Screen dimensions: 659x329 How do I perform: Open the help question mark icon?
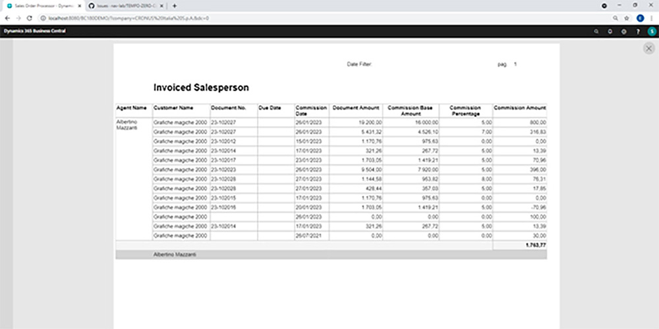tap(637, 31)
